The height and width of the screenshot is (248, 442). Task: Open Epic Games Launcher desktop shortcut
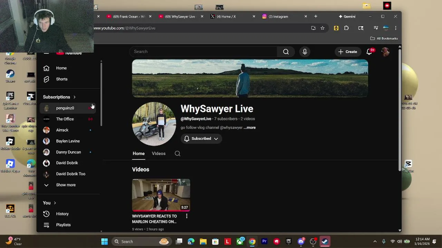click(10, 101)
